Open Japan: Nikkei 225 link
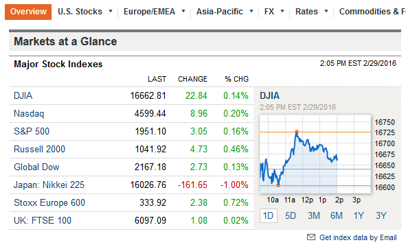Screen dimensions: 406x247 pos(49,185)
